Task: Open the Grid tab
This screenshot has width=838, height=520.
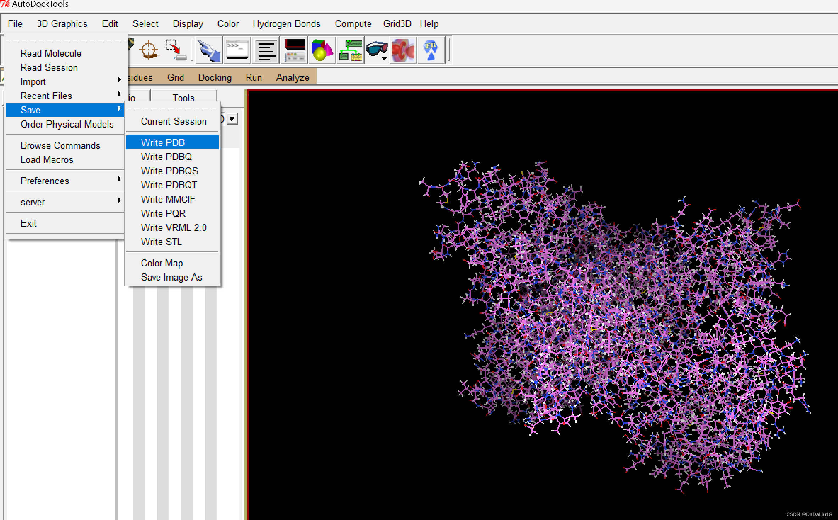Action: (x=175, y=77)
